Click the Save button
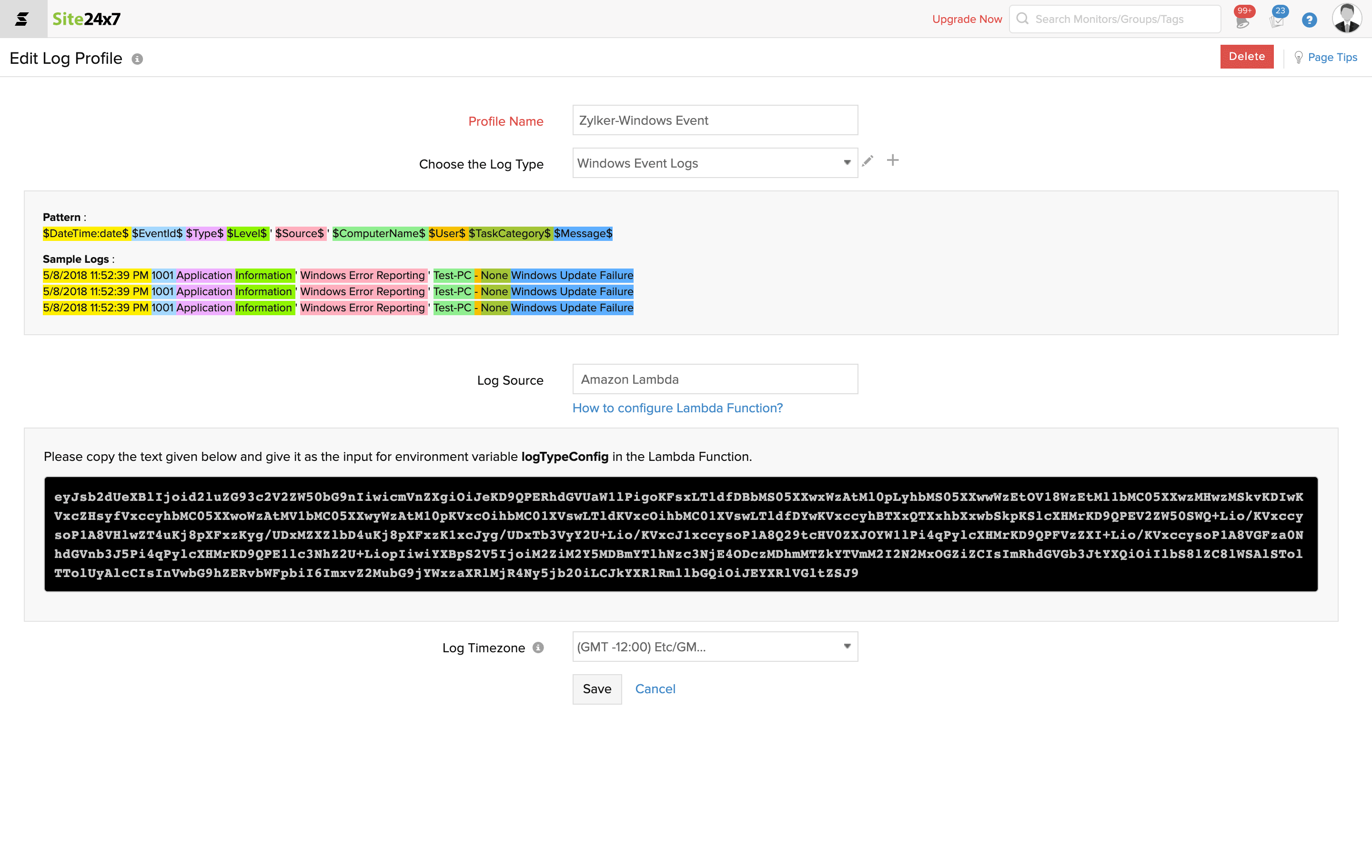The image size is (1372, 857). click(x=596, y=688)
